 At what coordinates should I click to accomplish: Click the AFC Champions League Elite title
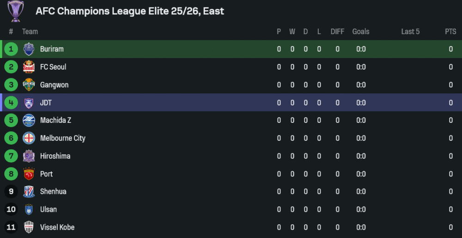130,11
